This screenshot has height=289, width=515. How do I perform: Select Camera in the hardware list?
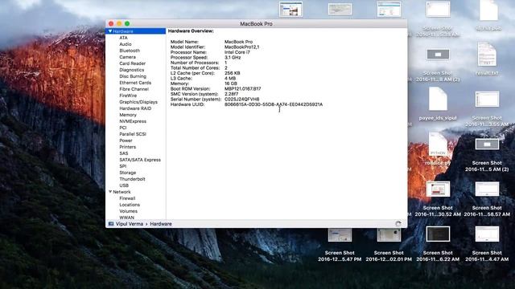(127, 57)
